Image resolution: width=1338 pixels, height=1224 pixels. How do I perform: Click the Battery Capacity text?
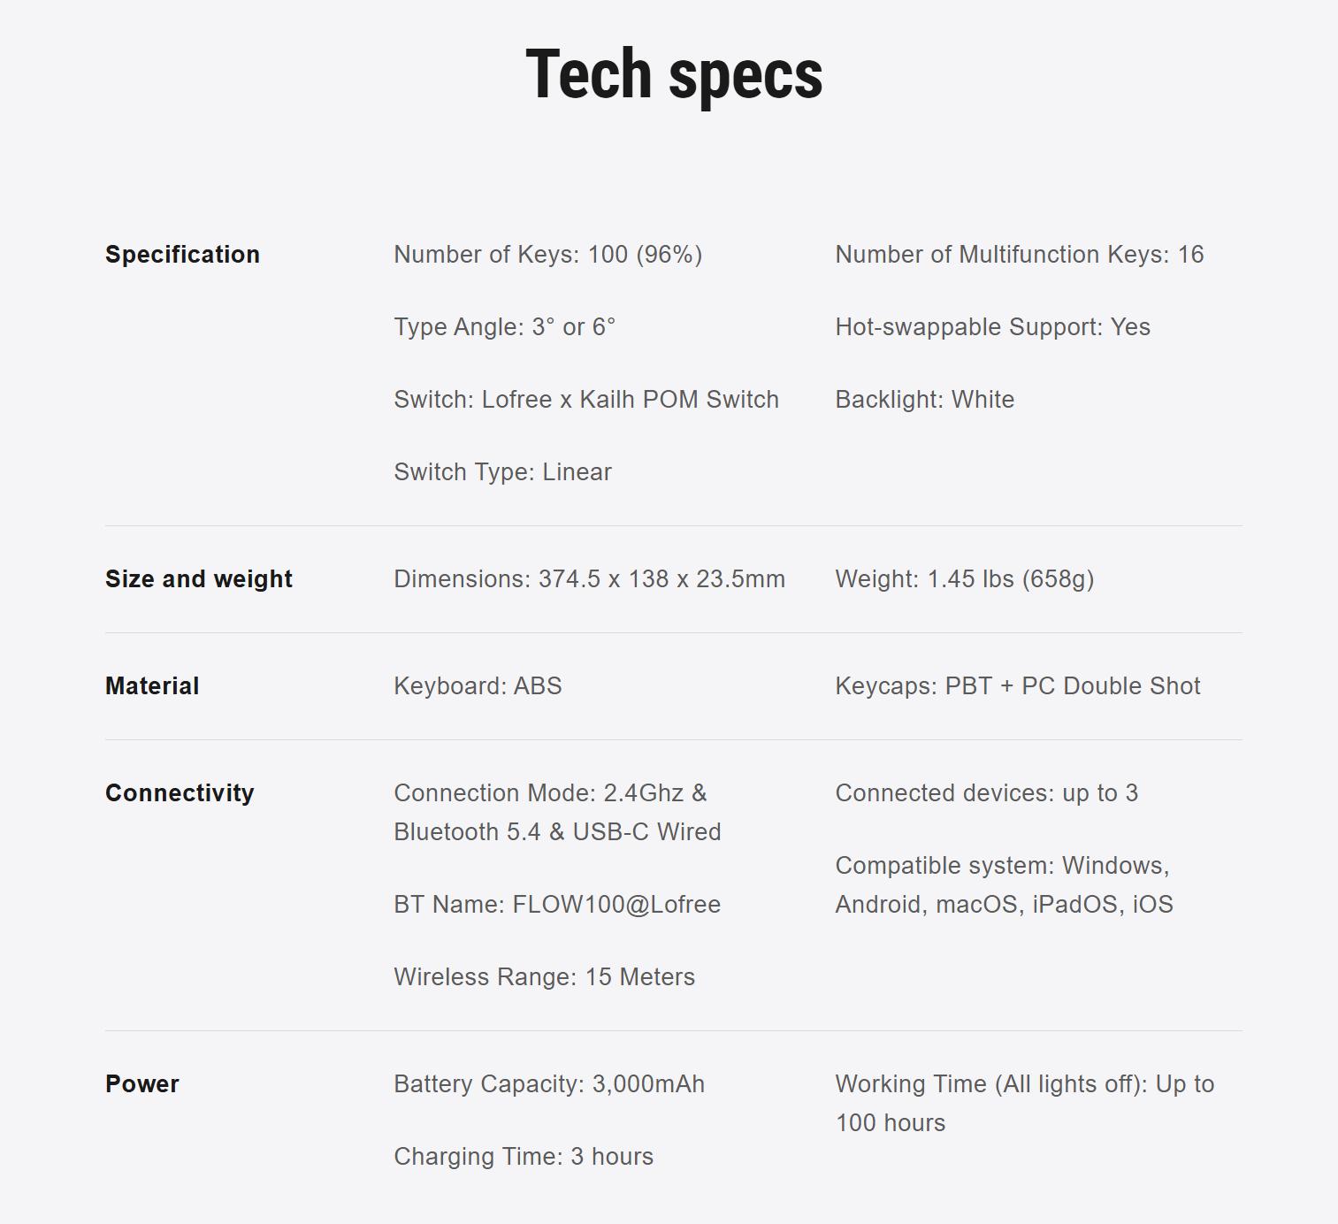pyautogui.click(x=549, y=1084)
